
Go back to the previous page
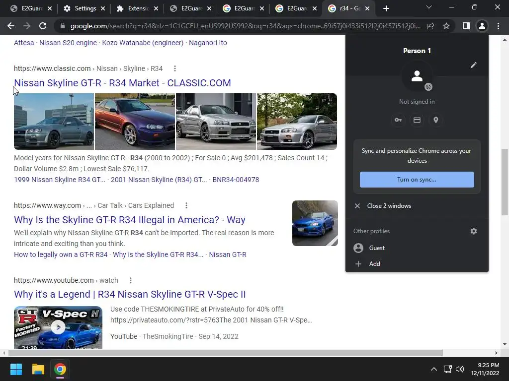coord(11,26)
